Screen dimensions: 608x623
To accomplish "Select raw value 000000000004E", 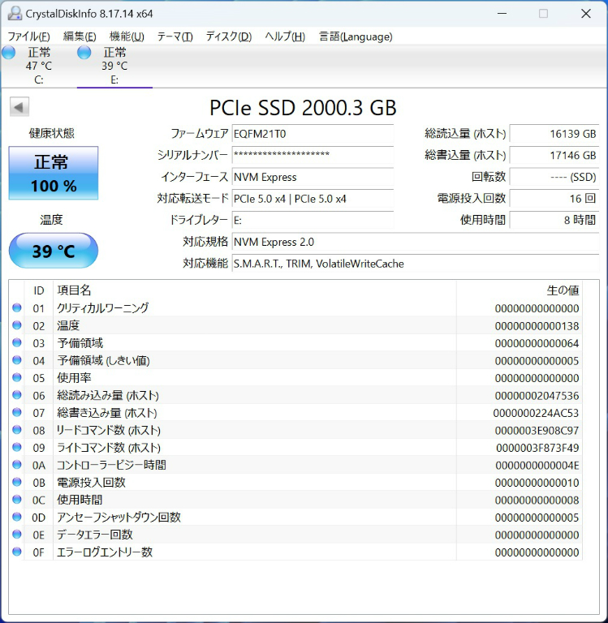I will coord(537,466).
